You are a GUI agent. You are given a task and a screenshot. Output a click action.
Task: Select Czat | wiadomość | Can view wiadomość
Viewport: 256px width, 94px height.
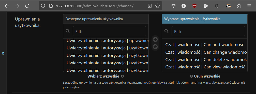[205, 67]
